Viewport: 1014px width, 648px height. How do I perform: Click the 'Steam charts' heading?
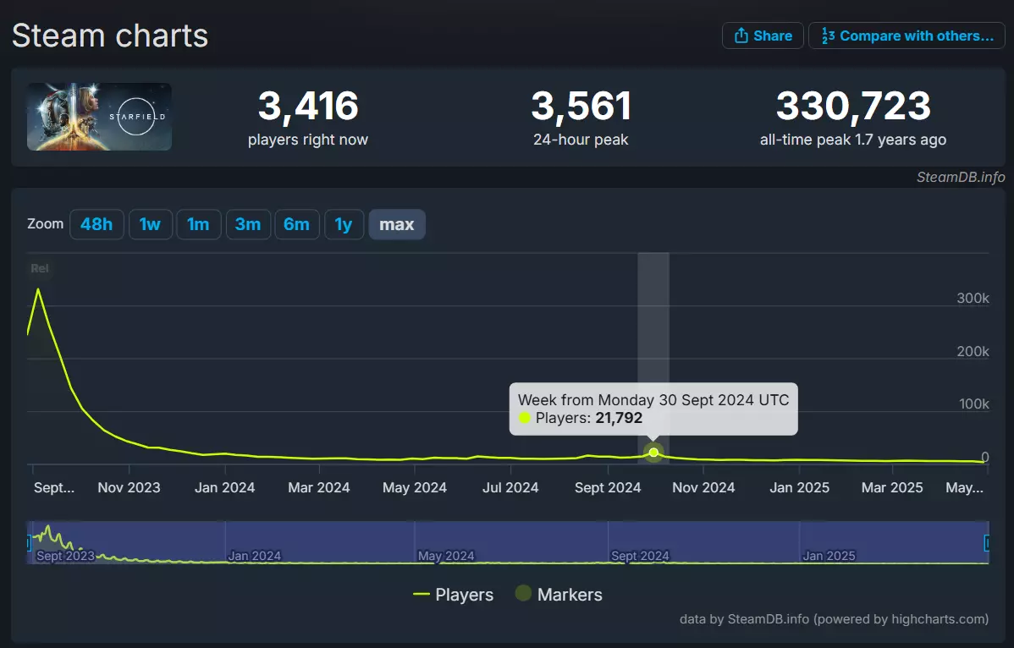tap(110, 36)
